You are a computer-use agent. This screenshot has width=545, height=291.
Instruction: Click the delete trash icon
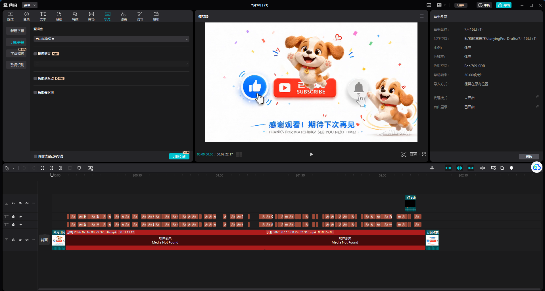tap(70, 168)
